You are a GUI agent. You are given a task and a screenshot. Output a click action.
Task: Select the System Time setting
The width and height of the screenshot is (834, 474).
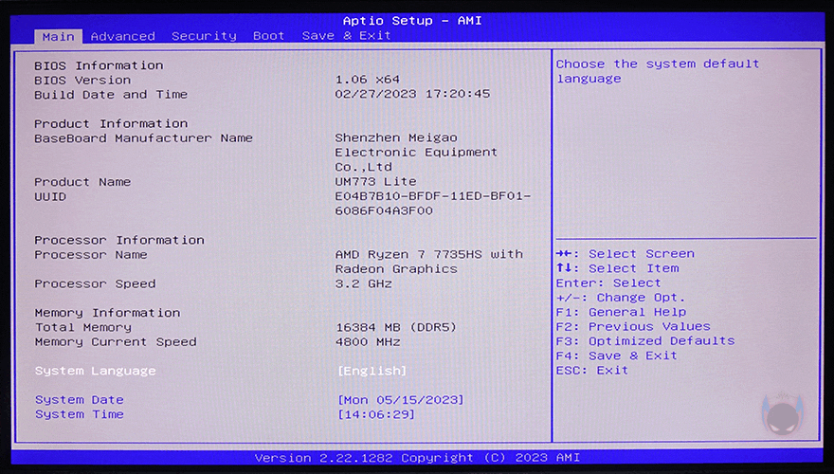80,414
